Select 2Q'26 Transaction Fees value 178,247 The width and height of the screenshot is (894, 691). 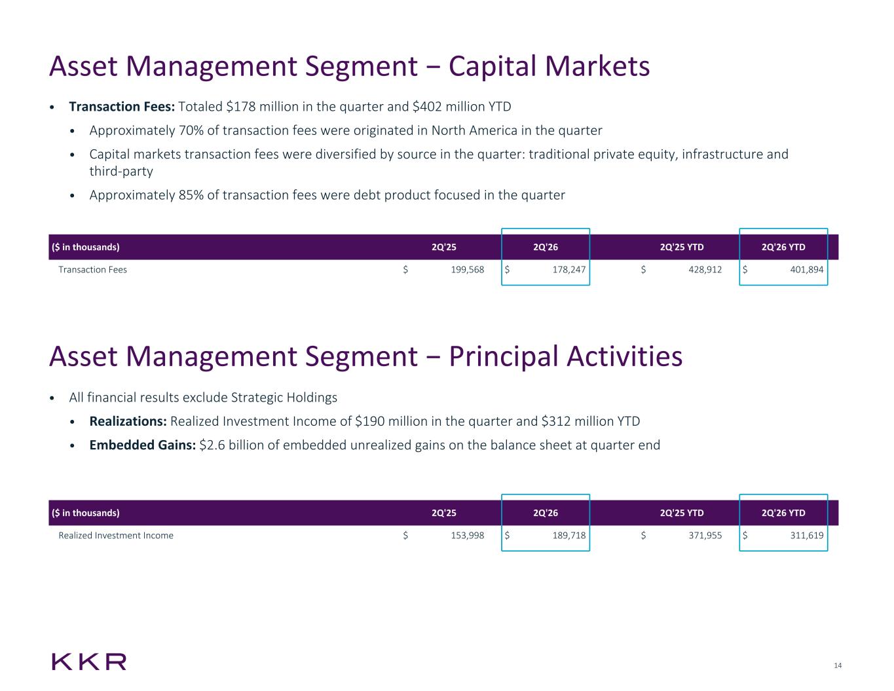pyautogui.click(x=567, y=270)
